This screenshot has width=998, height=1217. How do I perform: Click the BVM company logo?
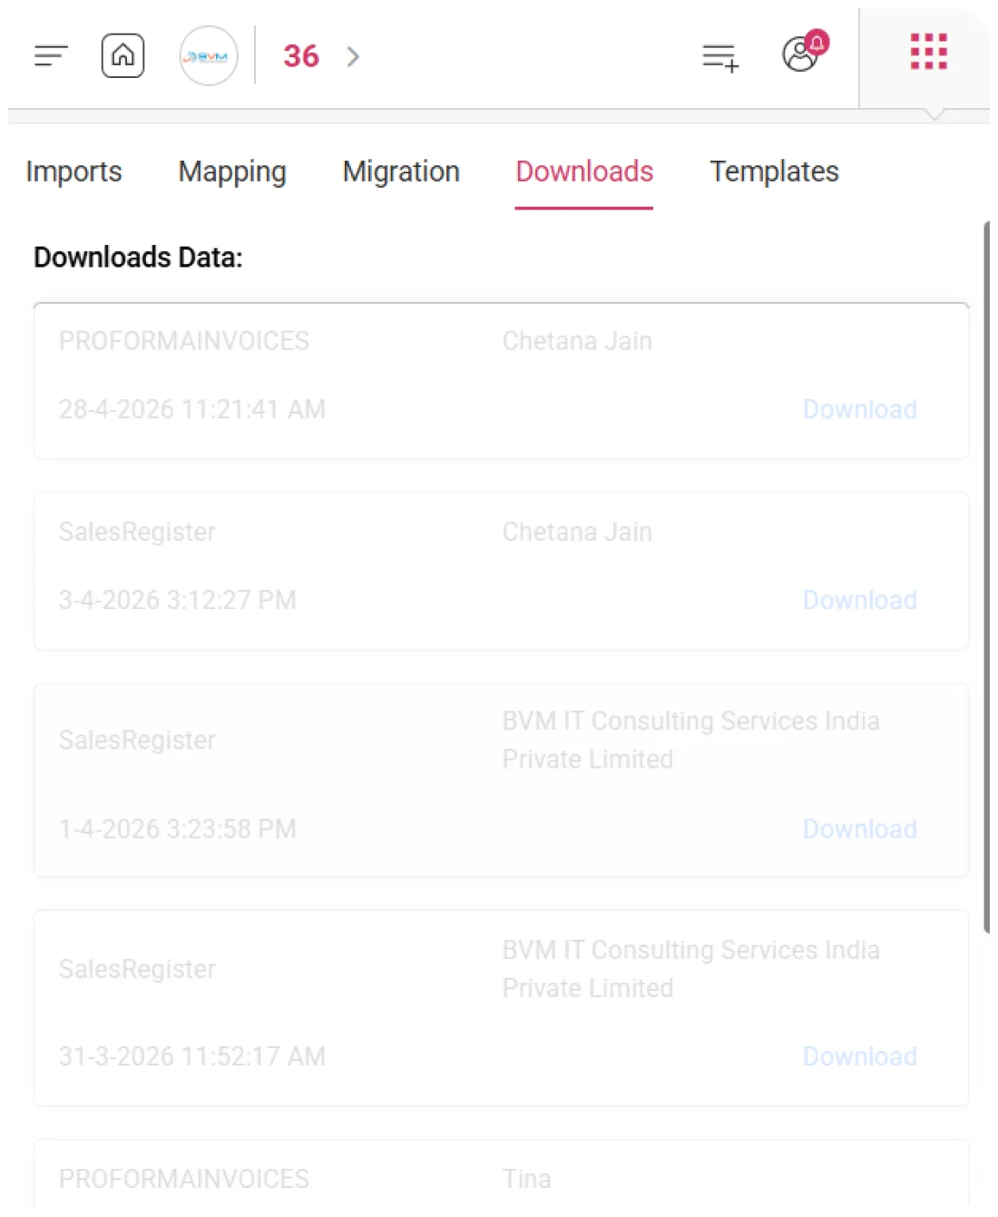[209, 56]
